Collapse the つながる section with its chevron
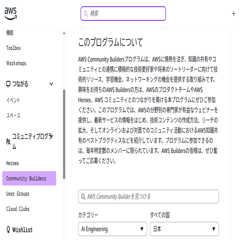The width and height of the screenshot is (240, 240). pyautogui.click(x=51, y=84)
